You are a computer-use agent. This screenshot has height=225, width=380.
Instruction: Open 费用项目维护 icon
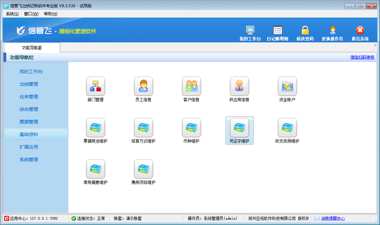click(x=144, y=169)
